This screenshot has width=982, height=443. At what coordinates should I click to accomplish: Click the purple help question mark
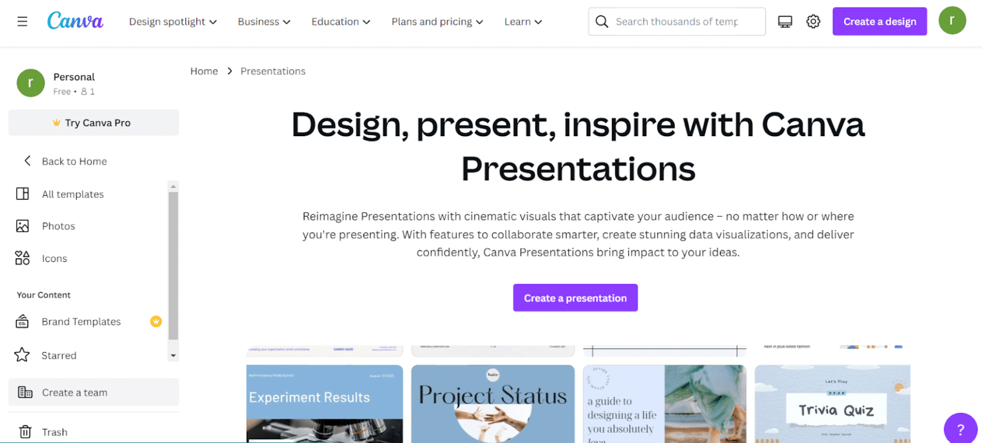point(960,428)
